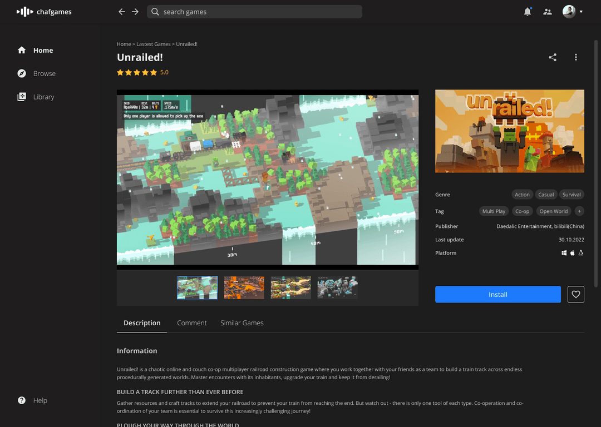
Task: Select the Casual genre chip
Action: pos(546,195)
